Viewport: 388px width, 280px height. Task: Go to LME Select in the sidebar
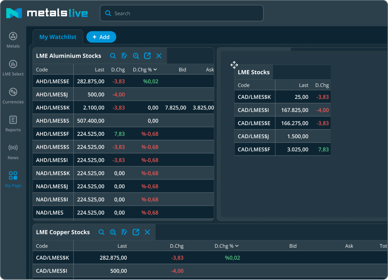(x=13, y=68)
